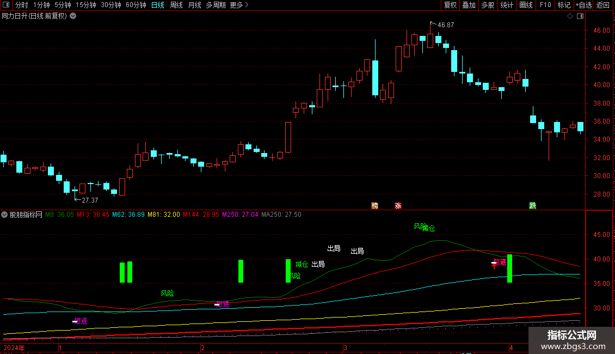Click the M250: 27.04 indicator value

click(x=240, y=215)
